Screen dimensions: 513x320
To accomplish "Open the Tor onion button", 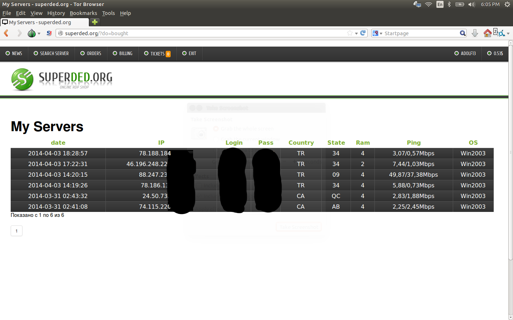I will (32, 33).
